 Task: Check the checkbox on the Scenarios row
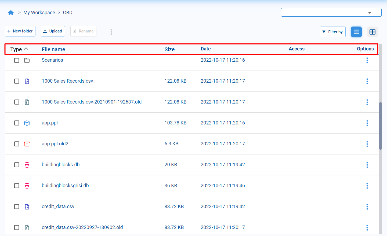click(16, 60)
